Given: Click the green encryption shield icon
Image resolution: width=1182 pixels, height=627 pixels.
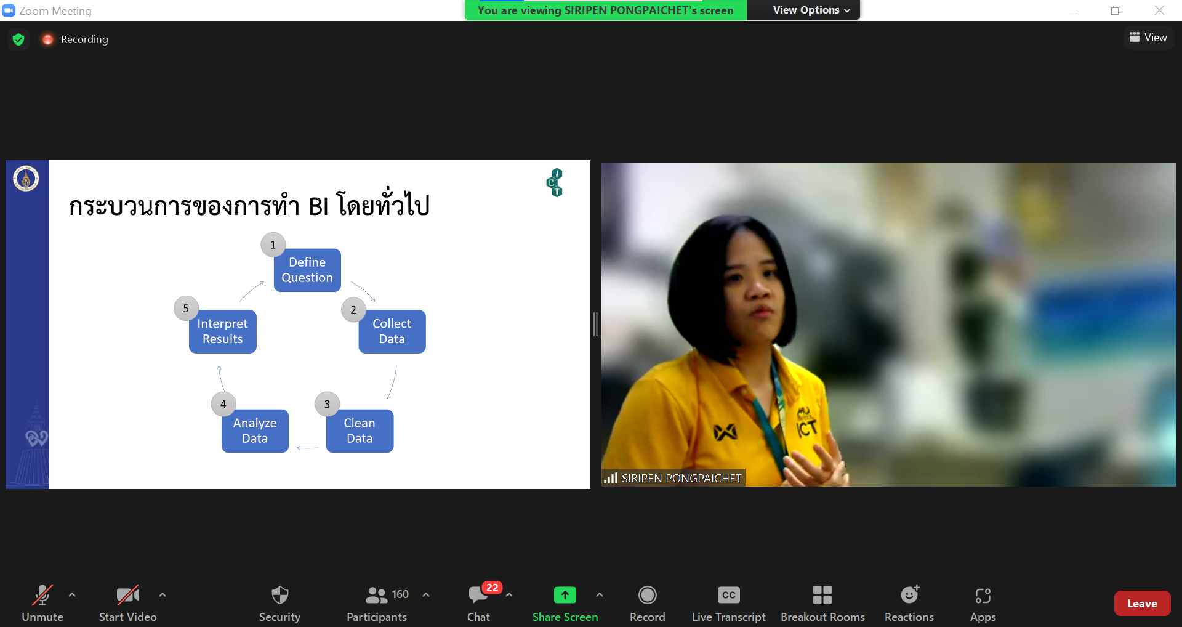Looking at the screenshot, I should point(18,39).
